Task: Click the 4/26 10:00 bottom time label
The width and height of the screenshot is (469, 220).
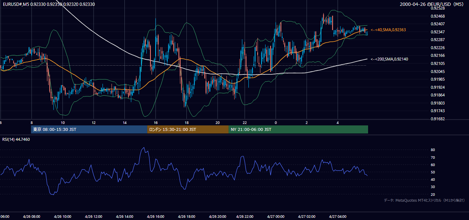Action: pyautogui.click(x=63, y=216)
